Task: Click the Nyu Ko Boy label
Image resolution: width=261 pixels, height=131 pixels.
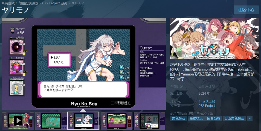Action: [84, 104]
